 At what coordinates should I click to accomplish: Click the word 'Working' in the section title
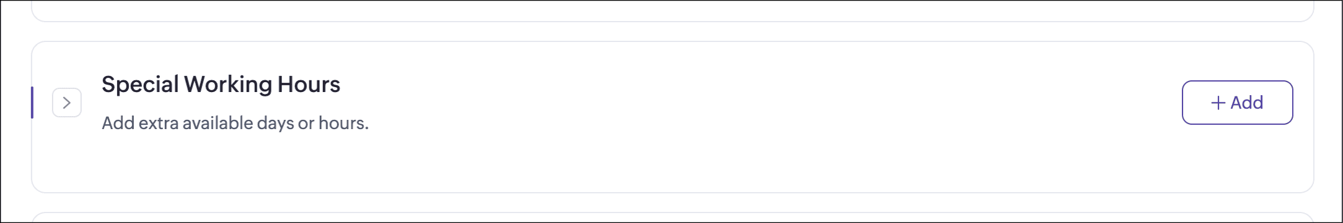click(x=227, y=84)
